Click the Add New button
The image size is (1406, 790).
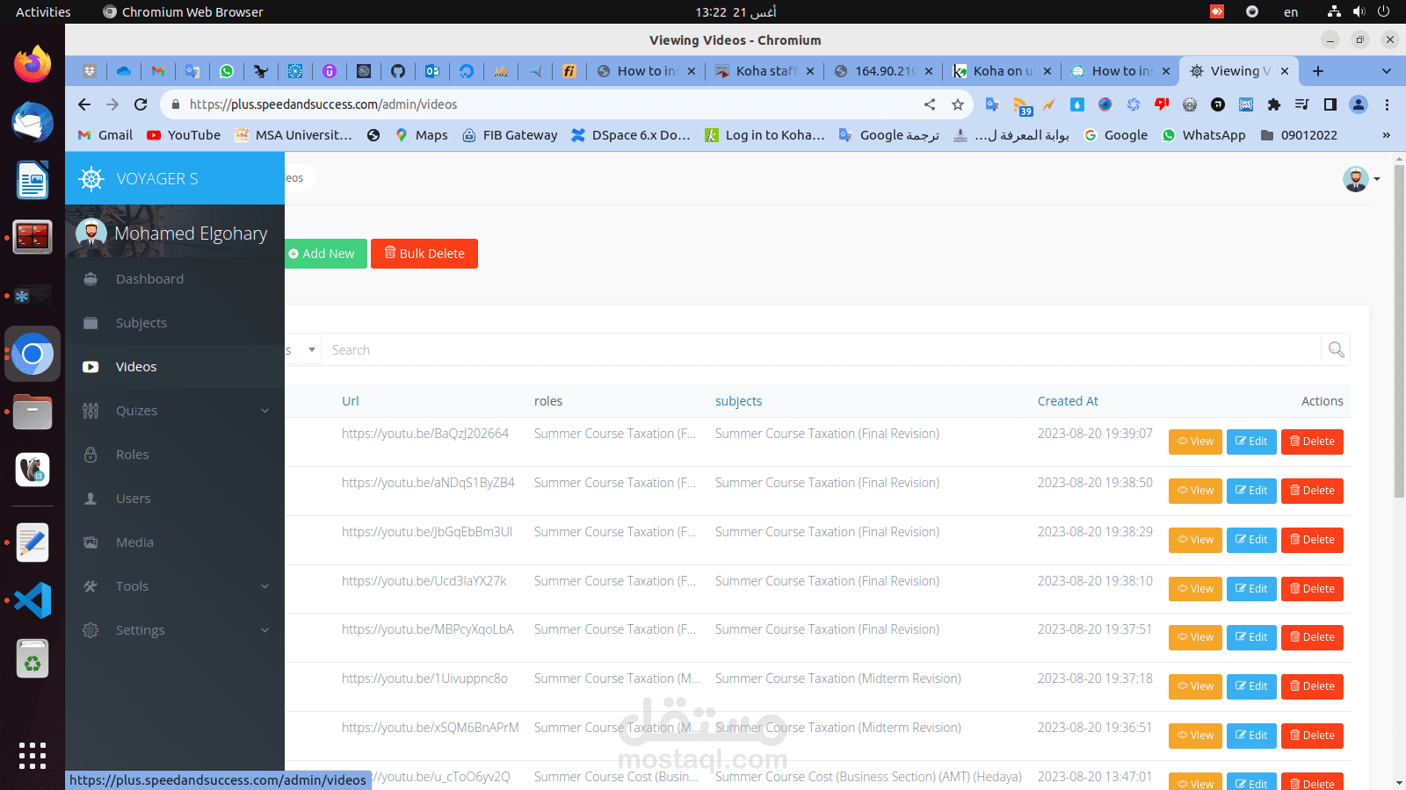point(325,254)
